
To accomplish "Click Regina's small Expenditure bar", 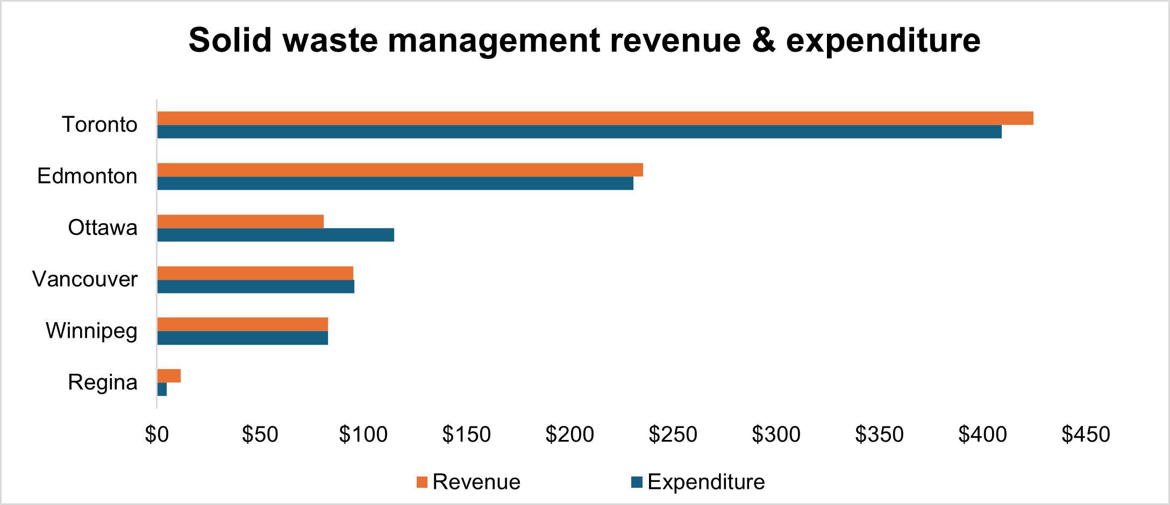I will (162, 389).
